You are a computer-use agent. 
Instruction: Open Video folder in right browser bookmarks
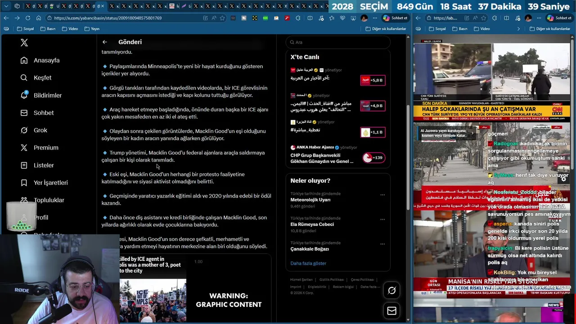pos(481,29)
